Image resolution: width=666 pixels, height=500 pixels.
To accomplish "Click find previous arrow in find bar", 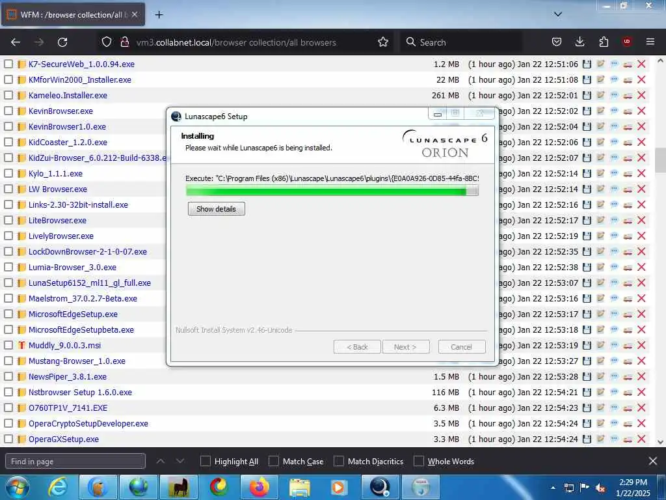I will coord(161,461).
